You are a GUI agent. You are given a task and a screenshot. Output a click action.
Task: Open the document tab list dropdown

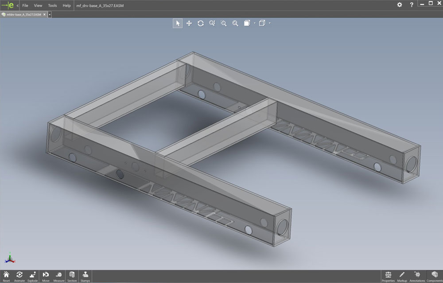(50, 14)
